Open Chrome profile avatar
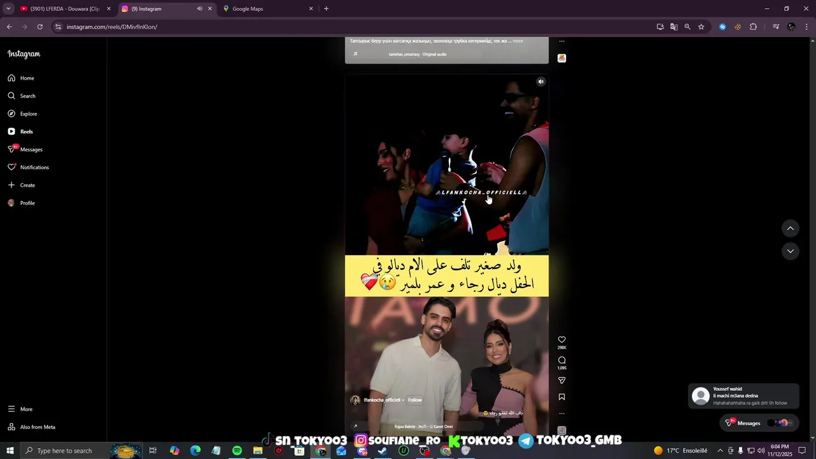816x459 pixels. (791, 27)
